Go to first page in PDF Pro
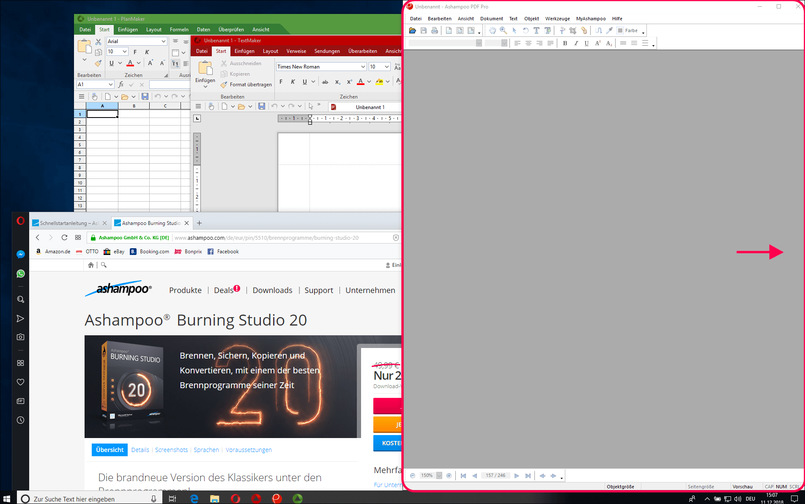Screen dimensions: 805x504 (x=463, y=476)
